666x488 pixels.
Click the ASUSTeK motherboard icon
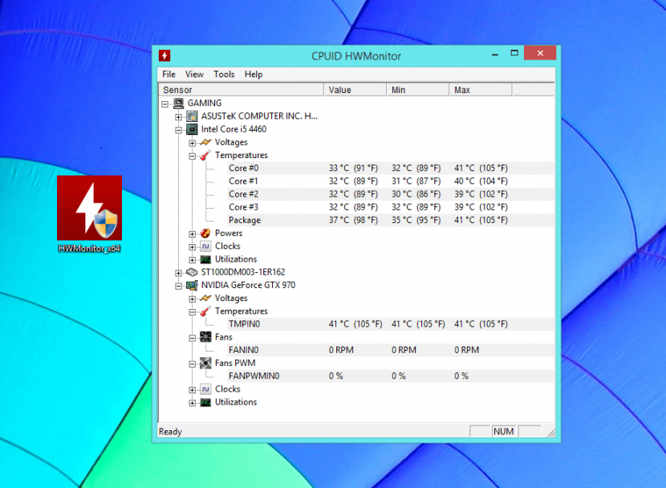(192, 116)
